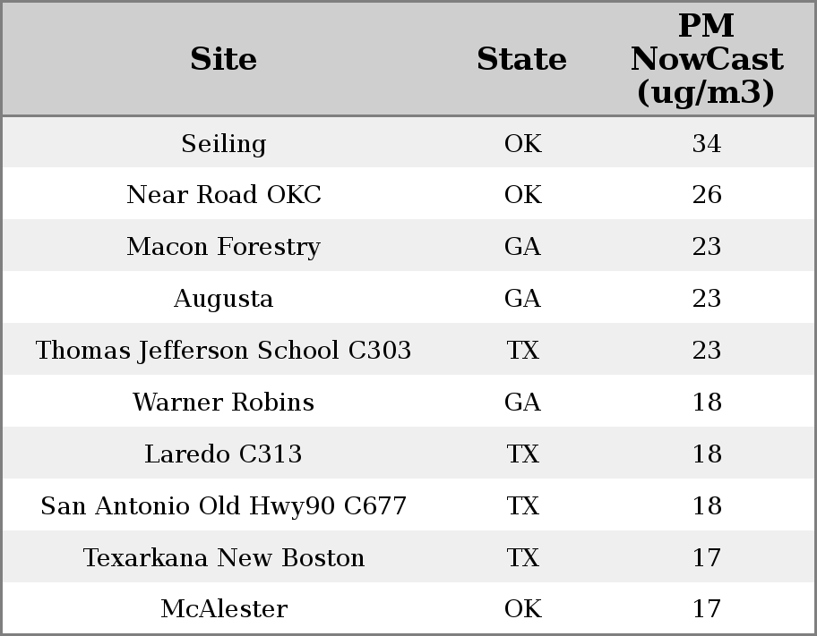Click the Site column header

pos(224,59)
